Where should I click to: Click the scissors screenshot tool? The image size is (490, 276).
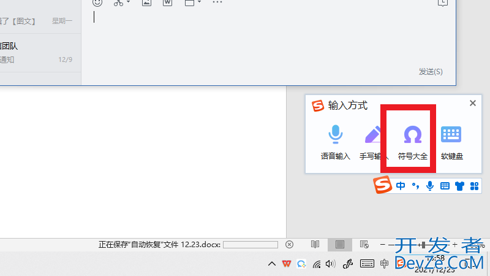tap(118, 3)
